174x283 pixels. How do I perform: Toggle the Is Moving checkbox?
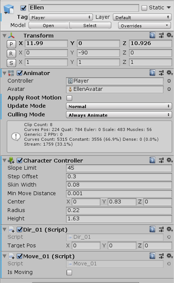pos(69,272)
